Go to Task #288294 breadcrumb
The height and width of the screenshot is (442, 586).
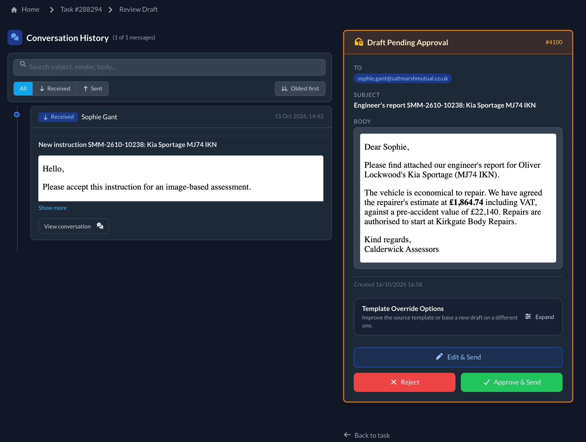click(x=81, y=10)
